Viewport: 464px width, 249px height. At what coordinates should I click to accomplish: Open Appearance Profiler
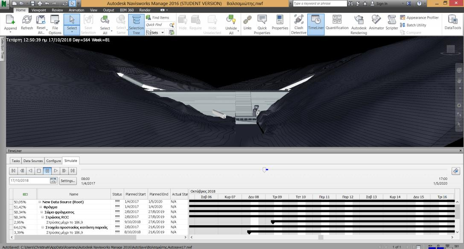pos(419,17)
